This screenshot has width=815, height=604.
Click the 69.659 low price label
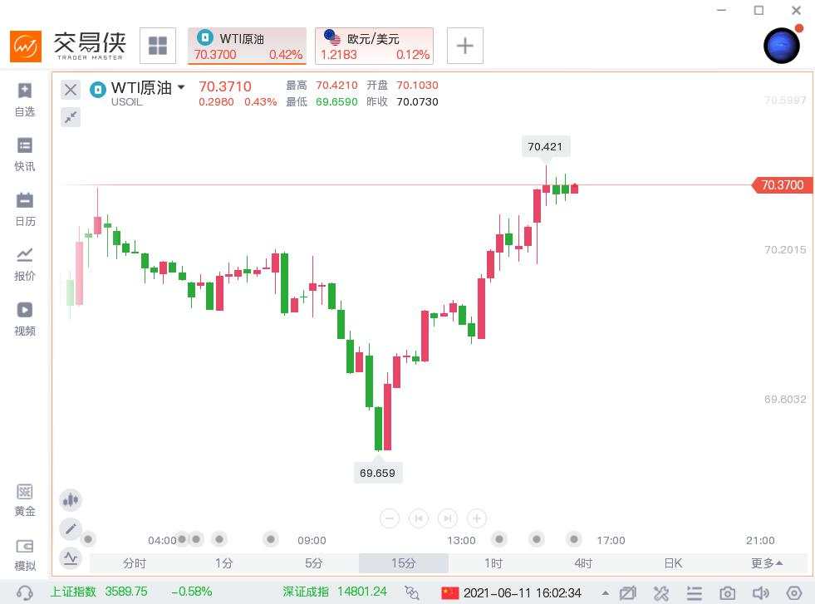click(x=377, y=473)
